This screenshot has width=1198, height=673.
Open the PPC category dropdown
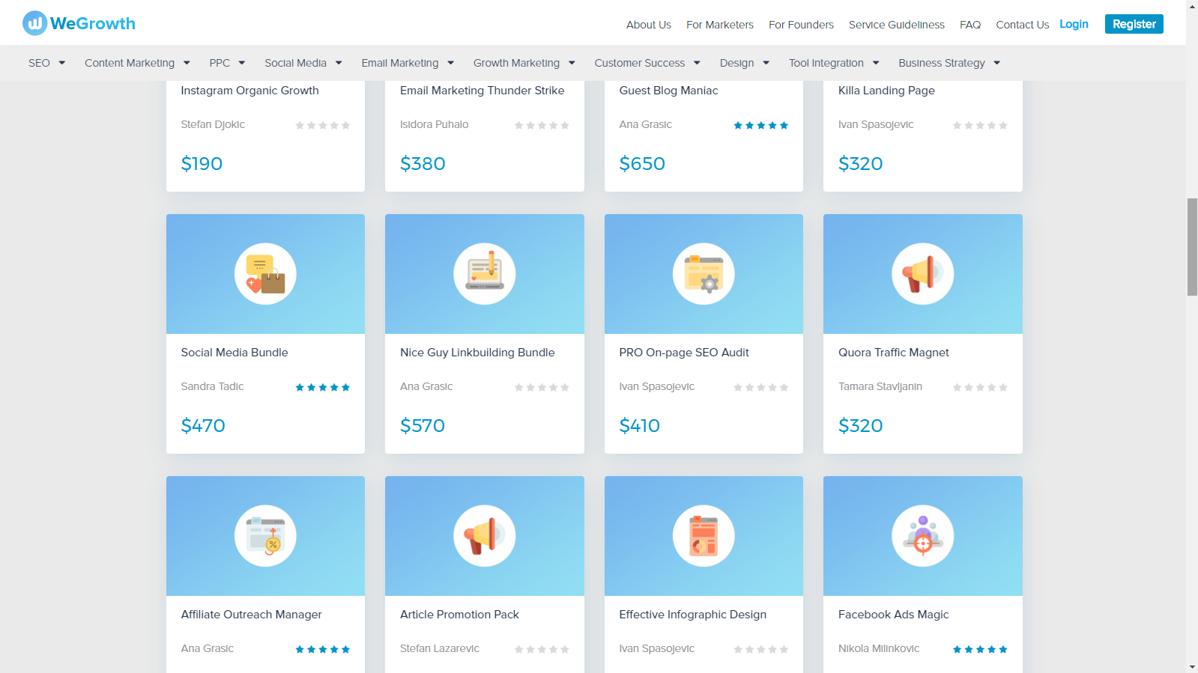click(227, 63)
